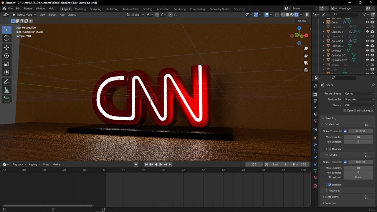377x212 pixels.
Task: Jump to the last frame with the end button
Action: pos(170,164)
